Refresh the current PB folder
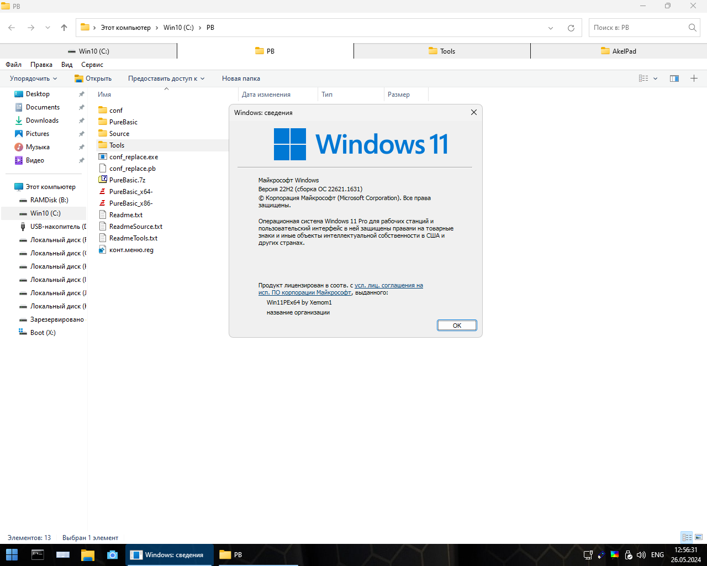707x566 pixels. coord(571,28)
